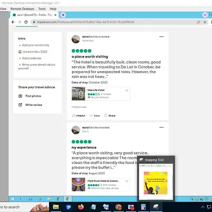Click the red-badged app icon in taskbar
212x212 pixels.
[131, 207]
